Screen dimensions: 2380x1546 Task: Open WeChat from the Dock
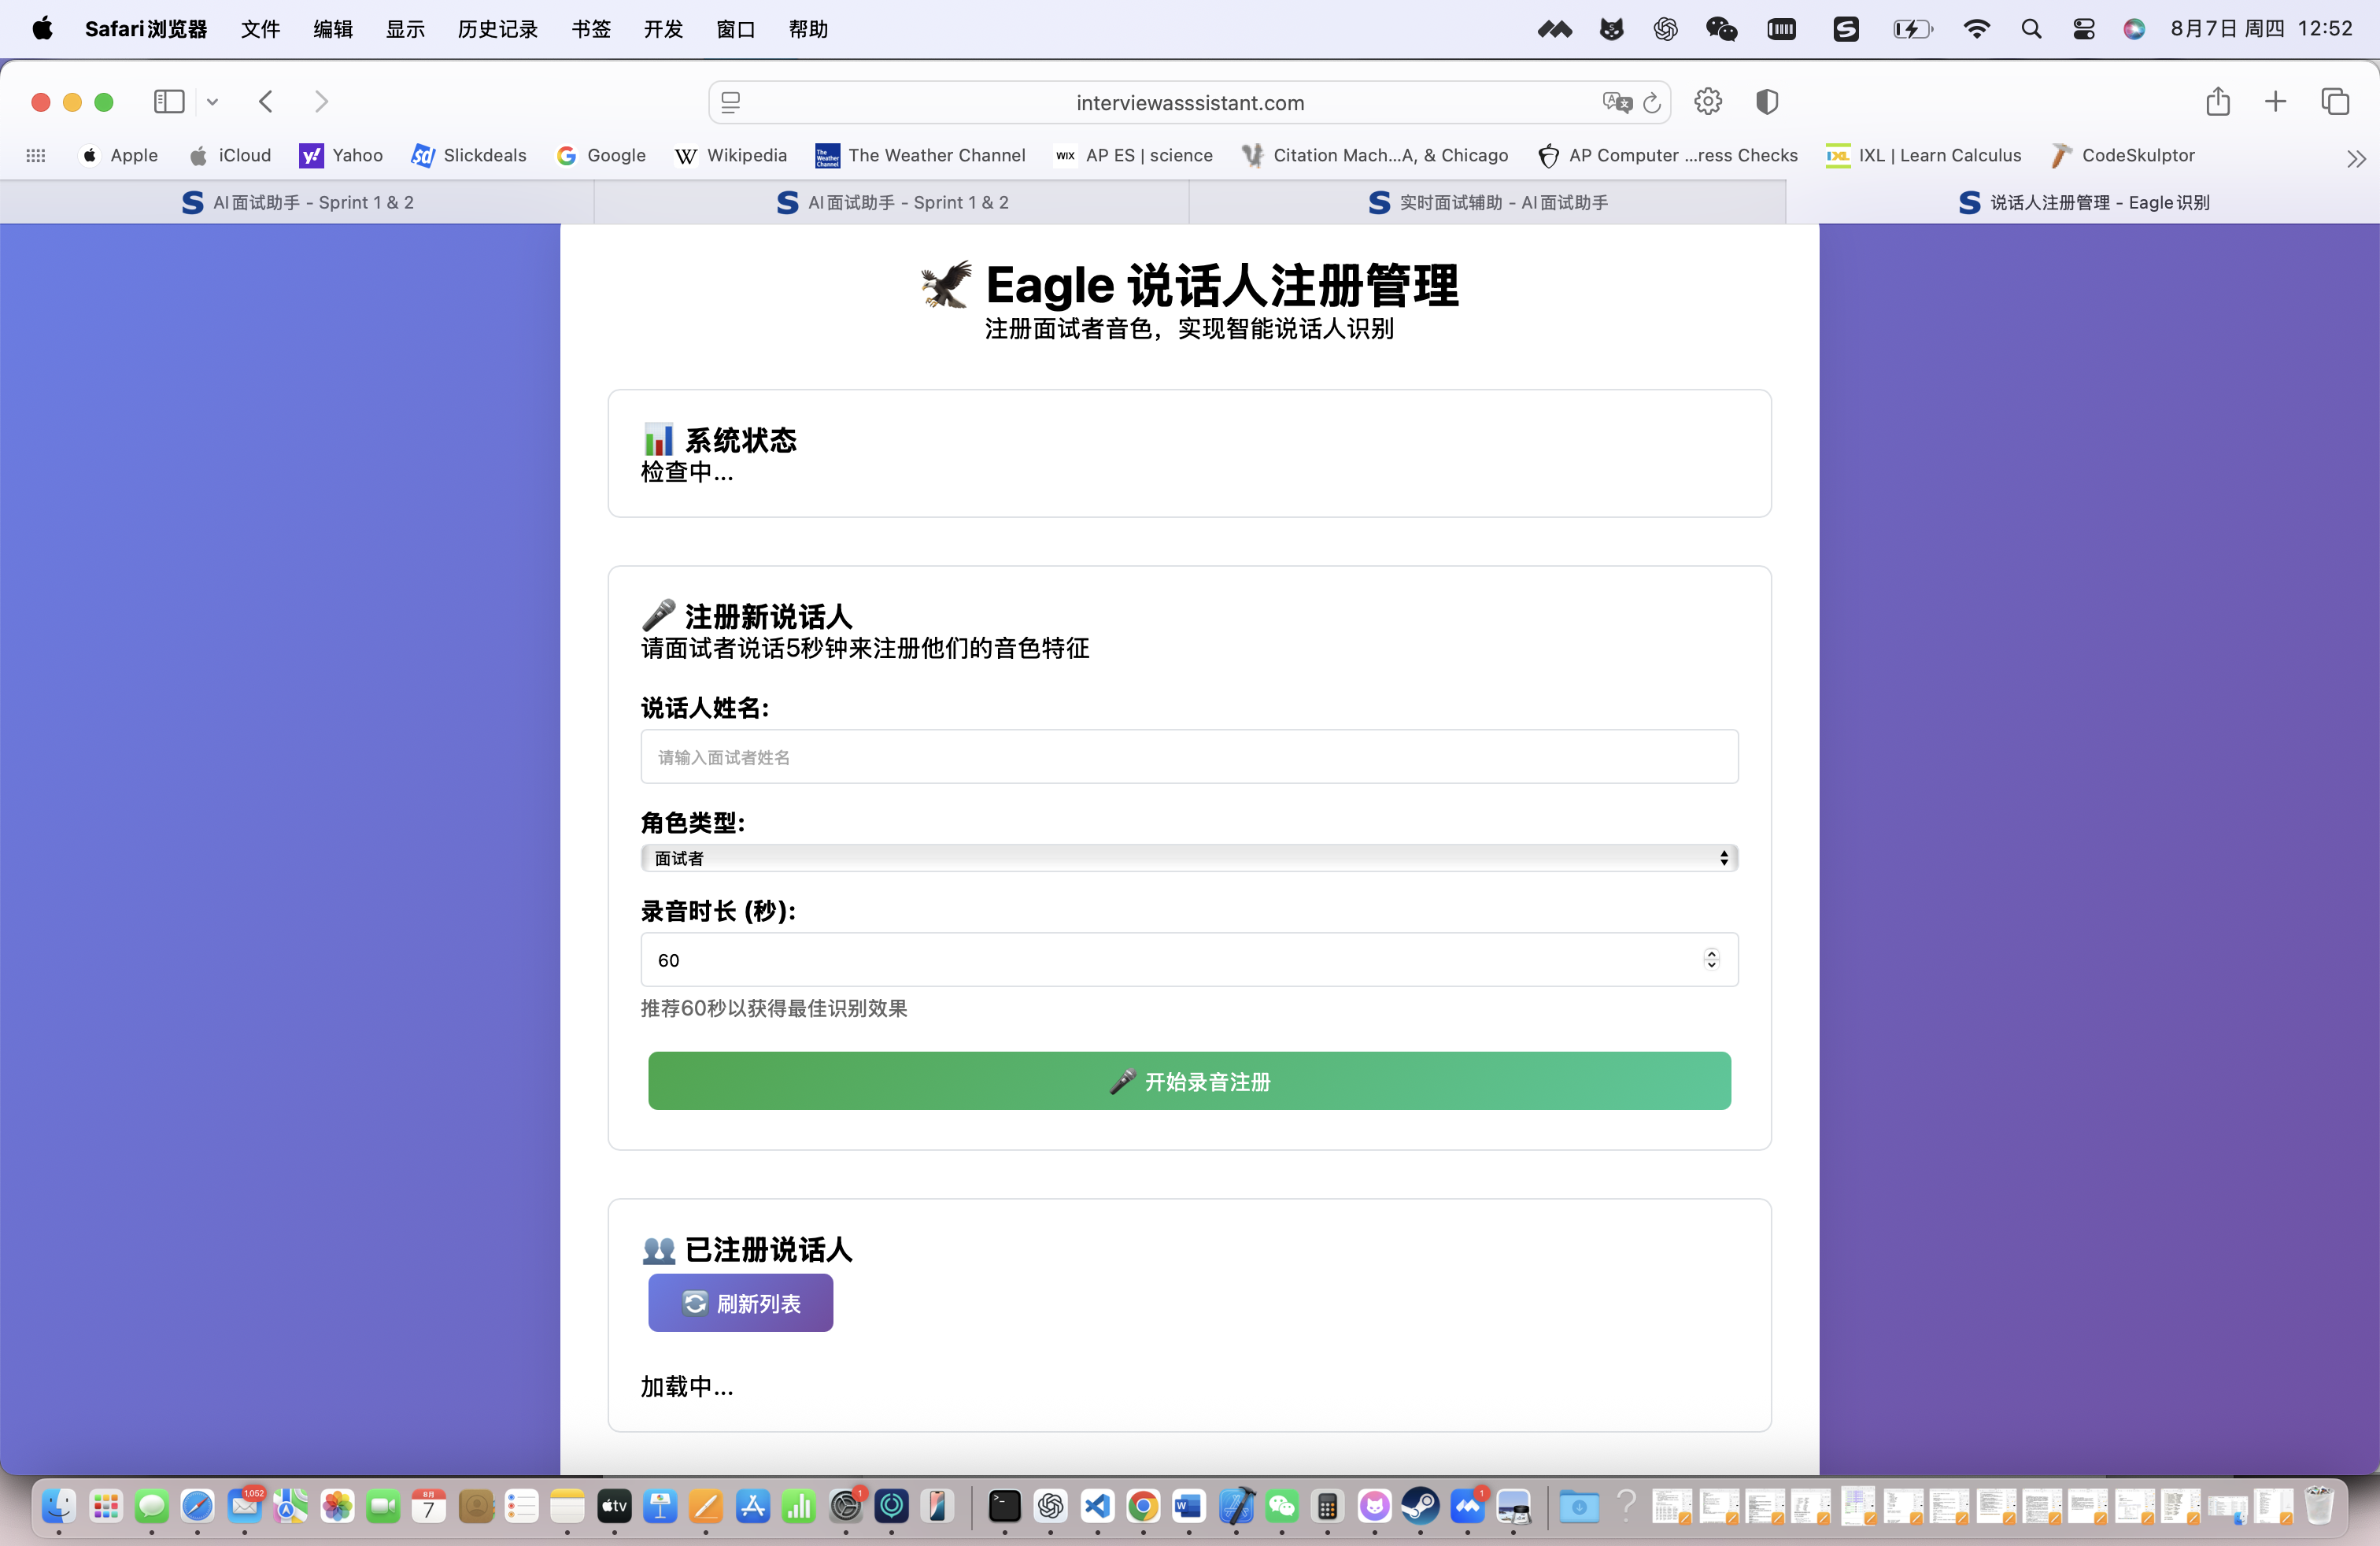pyautogui.click(x=1282, y=1506)
